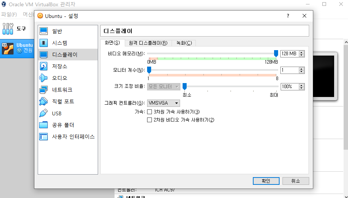Open the 시스템 (System) settings category

(x=68, y=43)
